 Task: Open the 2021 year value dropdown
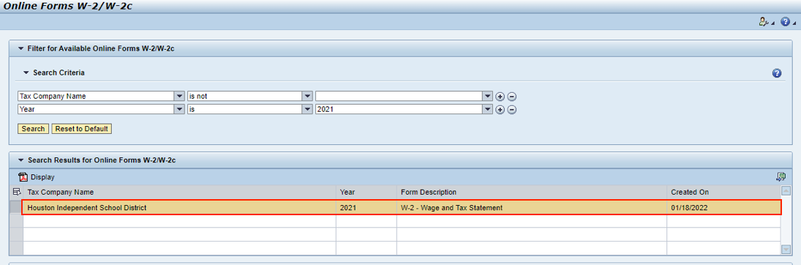(x=488, y=110)
